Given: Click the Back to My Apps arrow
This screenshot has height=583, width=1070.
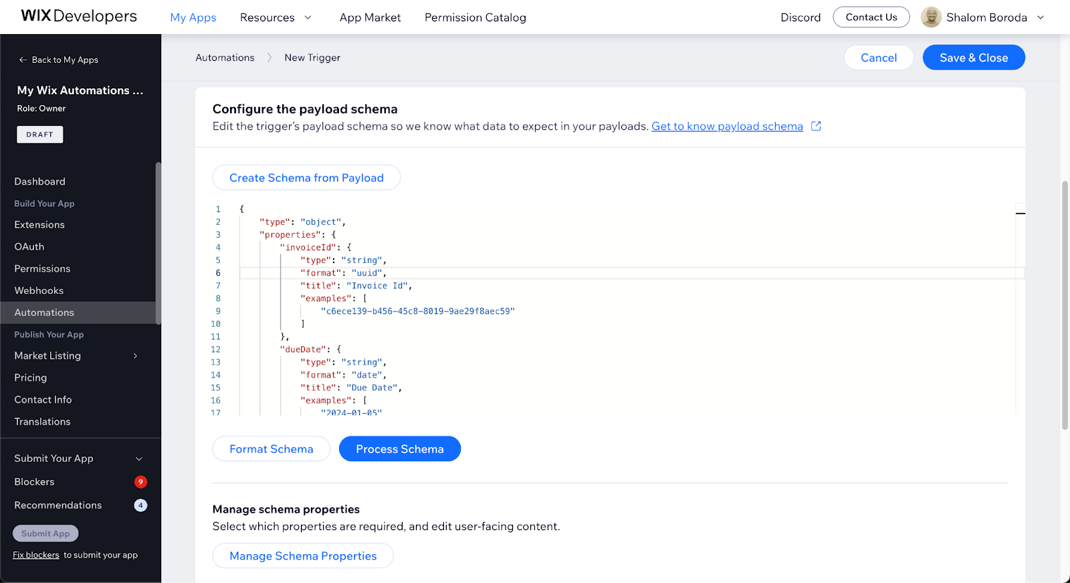Looking at the screenshot, I should coord(23,60).
